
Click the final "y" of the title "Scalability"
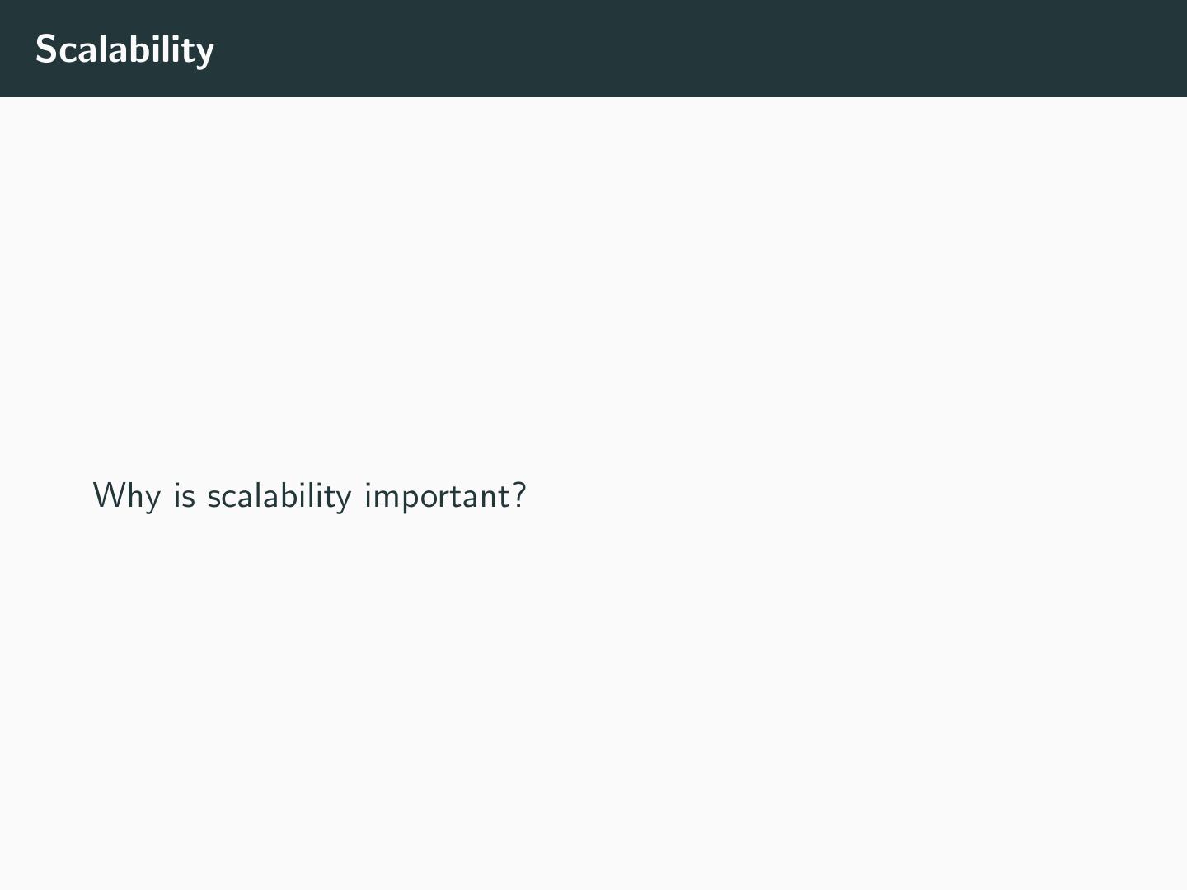click(x=205, y=53)
